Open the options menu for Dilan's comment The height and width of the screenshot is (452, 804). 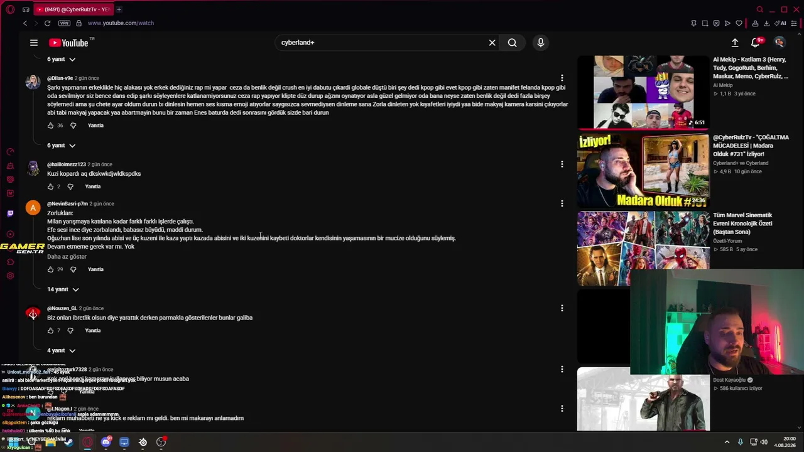point(562,78)
